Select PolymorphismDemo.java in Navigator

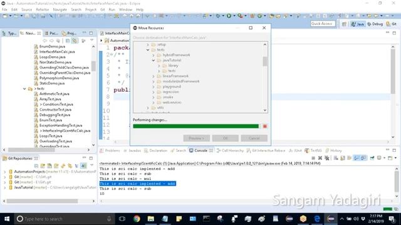[x=59, y=78]
